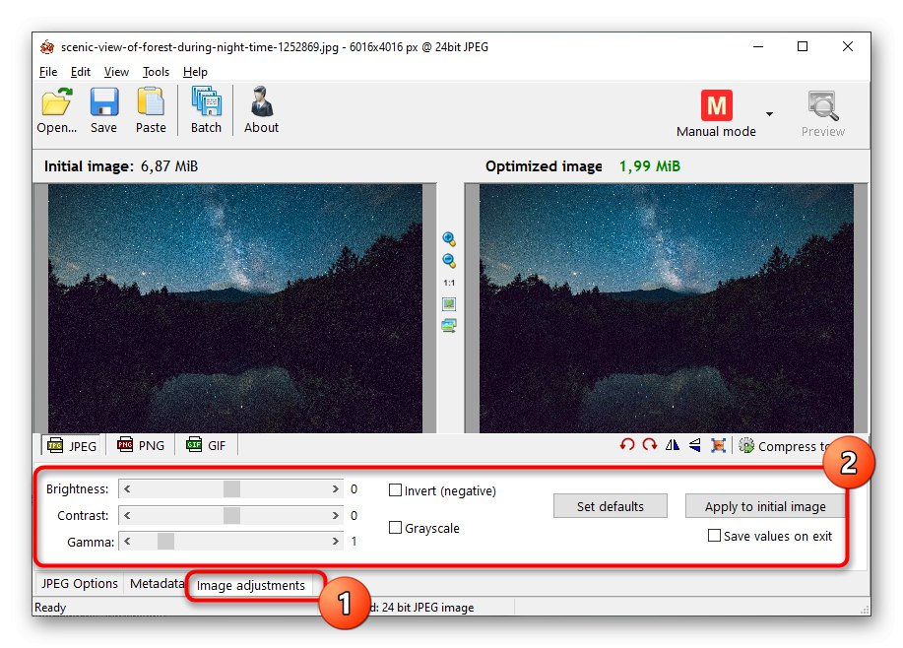903x648 pixels.
Task: Increase Gamma with right arrow
Action: click(335, 542)
